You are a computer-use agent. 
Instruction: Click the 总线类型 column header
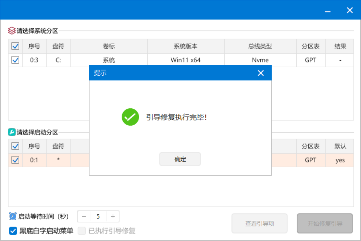tap(260, 46)
